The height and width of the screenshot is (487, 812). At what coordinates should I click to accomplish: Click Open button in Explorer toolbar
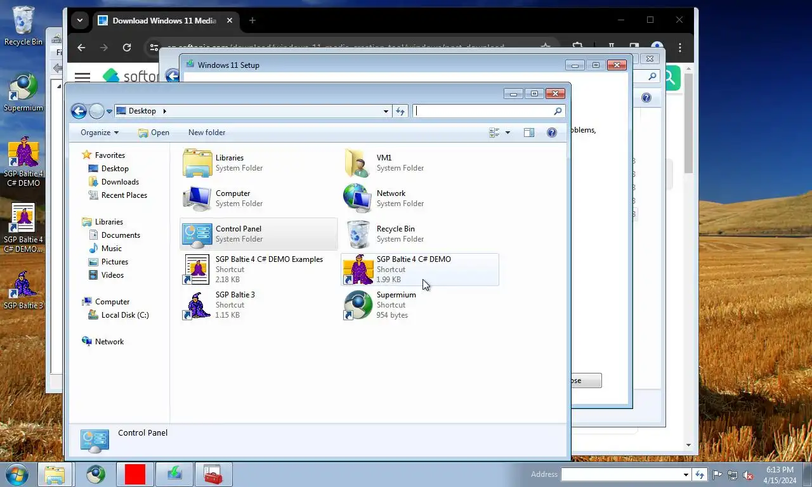pyautogui.click(x=154, y=133)
